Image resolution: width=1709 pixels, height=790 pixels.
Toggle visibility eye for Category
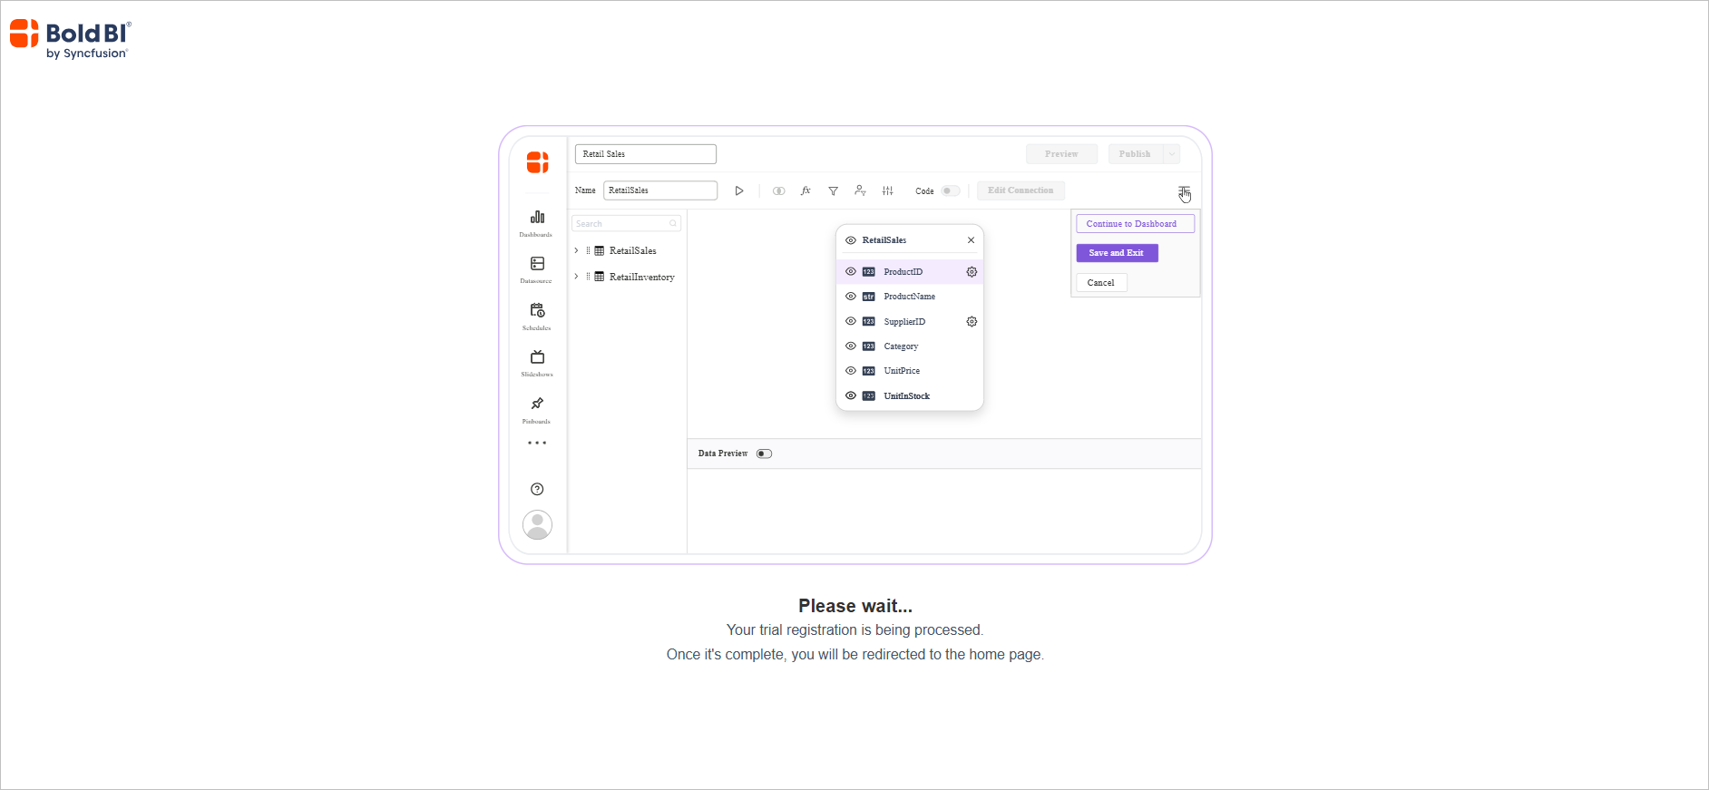(851, 346)
